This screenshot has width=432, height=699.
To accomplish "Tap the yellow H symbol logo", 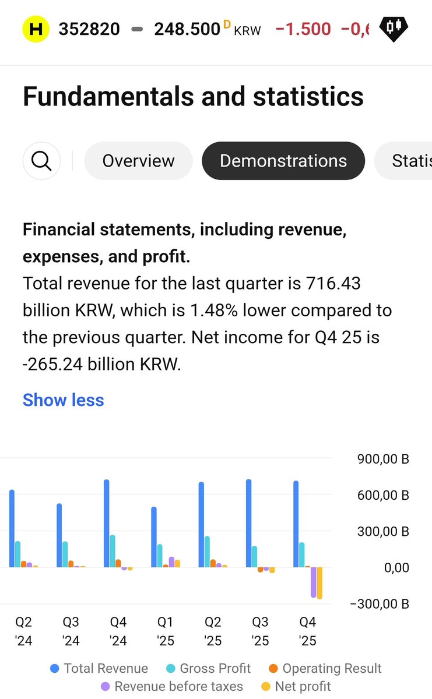I will pyautogui.click(x=36, y=29).
